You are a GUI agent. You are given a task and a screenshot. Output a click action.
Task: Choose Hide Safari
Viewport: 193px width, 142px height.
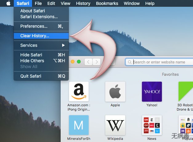pyautogui.click(x=41, y=55)
